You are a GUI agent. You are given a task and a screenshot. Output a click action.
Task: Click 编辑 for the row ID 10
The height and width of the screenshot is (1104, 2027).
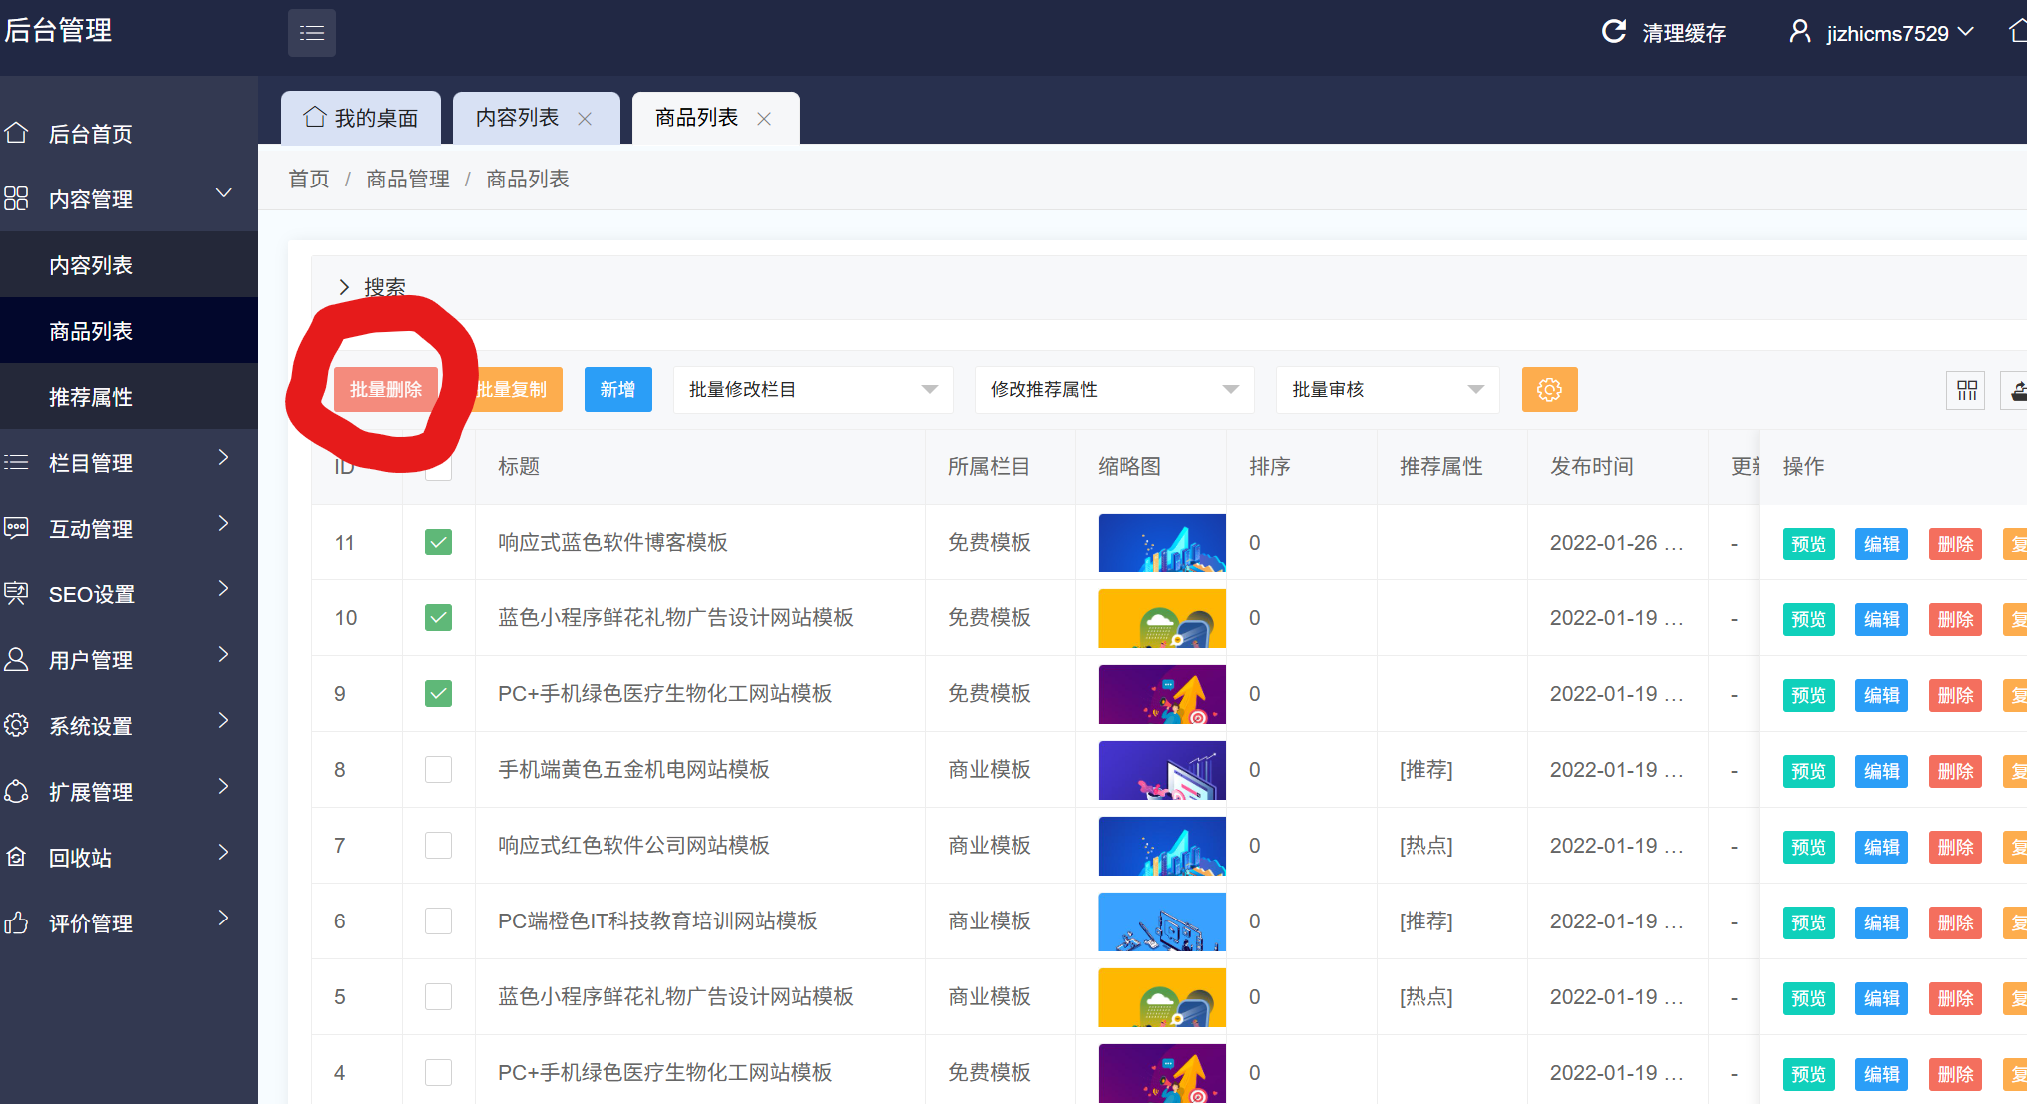click(x=1881, y=619)
